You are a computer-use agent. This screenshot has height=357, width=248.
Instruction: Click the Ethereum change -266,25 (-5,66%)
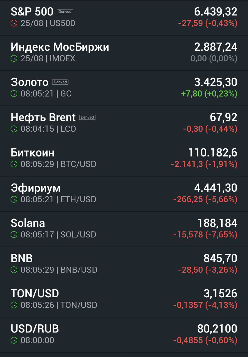pyautogui.click(x=205, y=199)
